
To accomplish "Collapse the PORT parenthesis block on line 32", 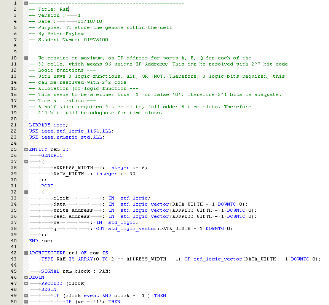I will click(x=26, y=192).
